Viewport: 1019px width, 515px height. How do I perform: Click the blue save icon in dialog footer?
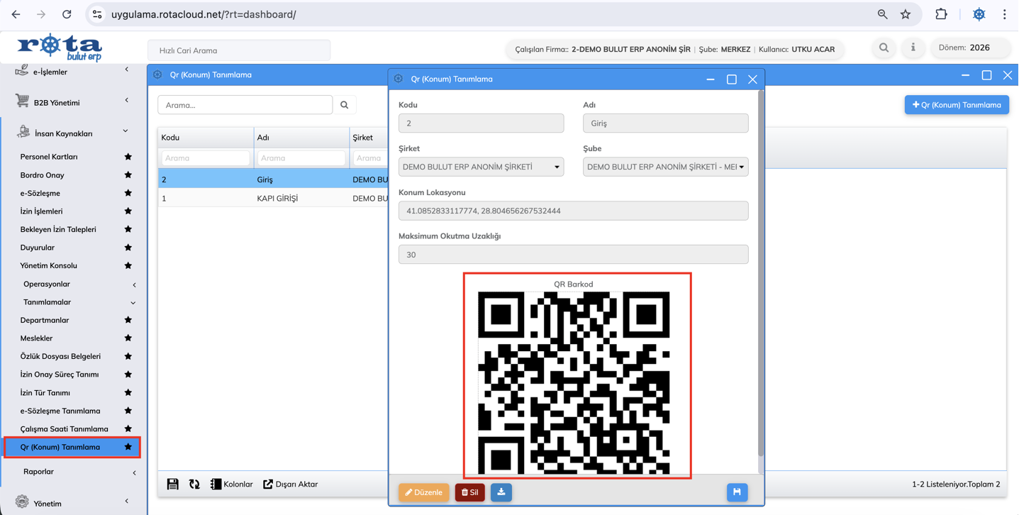tap(737, 492)
